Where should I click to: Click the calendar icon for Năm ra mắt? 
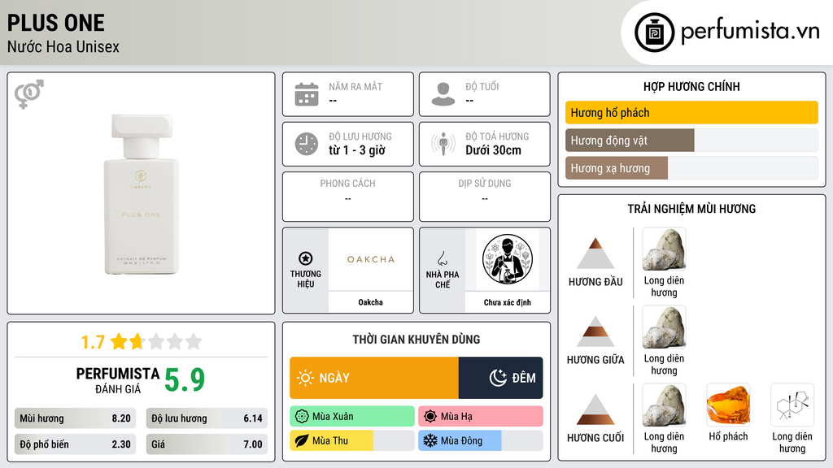click(307, 94)
